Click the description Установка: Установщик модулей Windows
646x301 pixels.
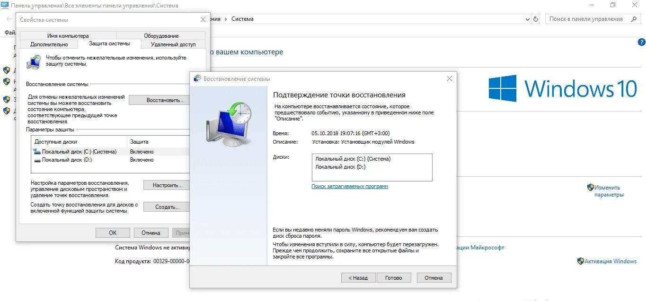click(363, 142)
